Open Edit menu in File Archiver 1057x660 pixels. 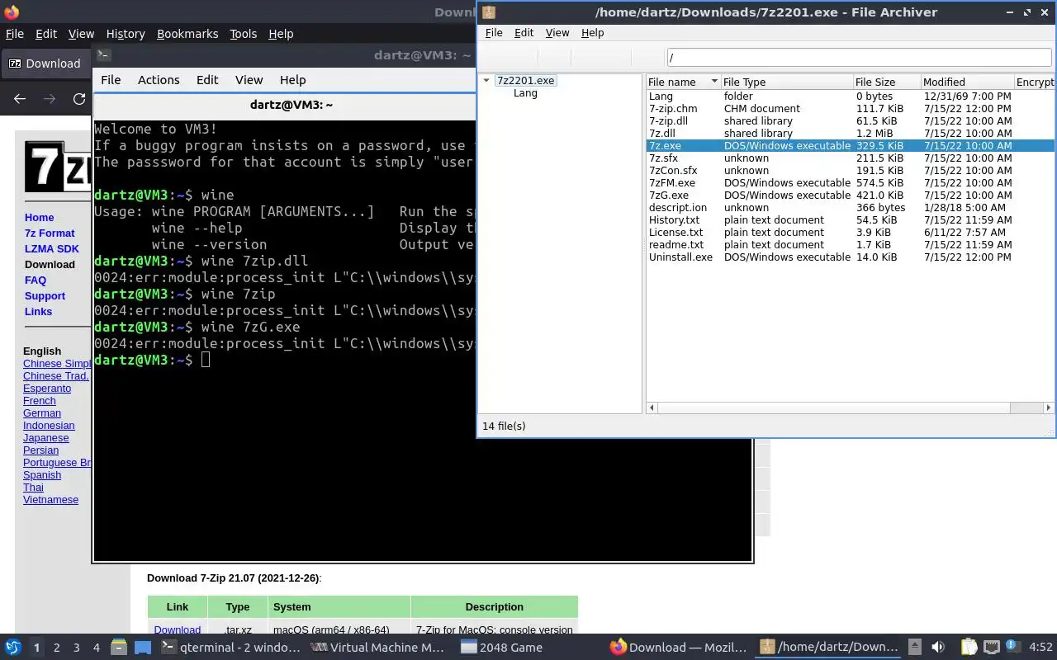point(524,33)
